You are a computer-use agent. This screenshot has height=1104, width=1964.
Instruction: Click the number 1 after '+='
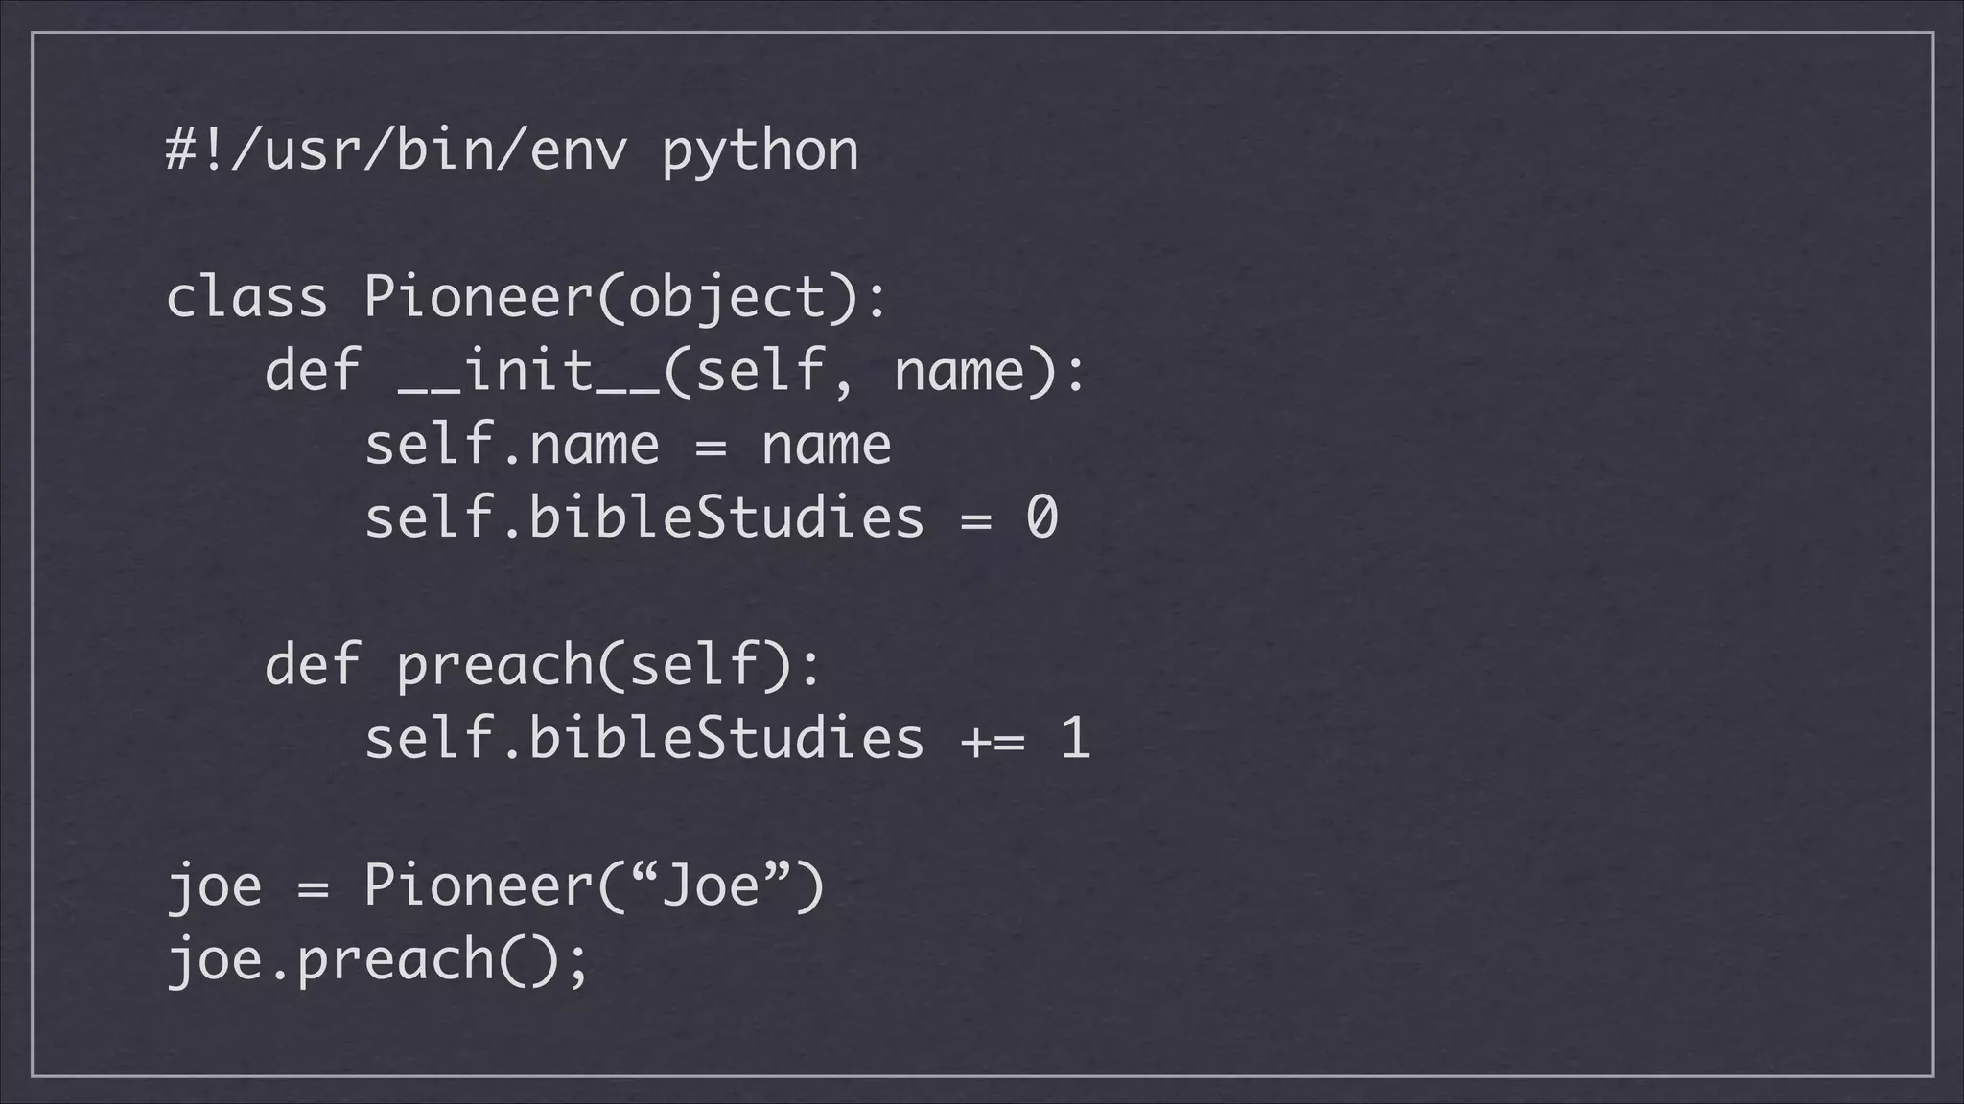[x=1076, y=738]
